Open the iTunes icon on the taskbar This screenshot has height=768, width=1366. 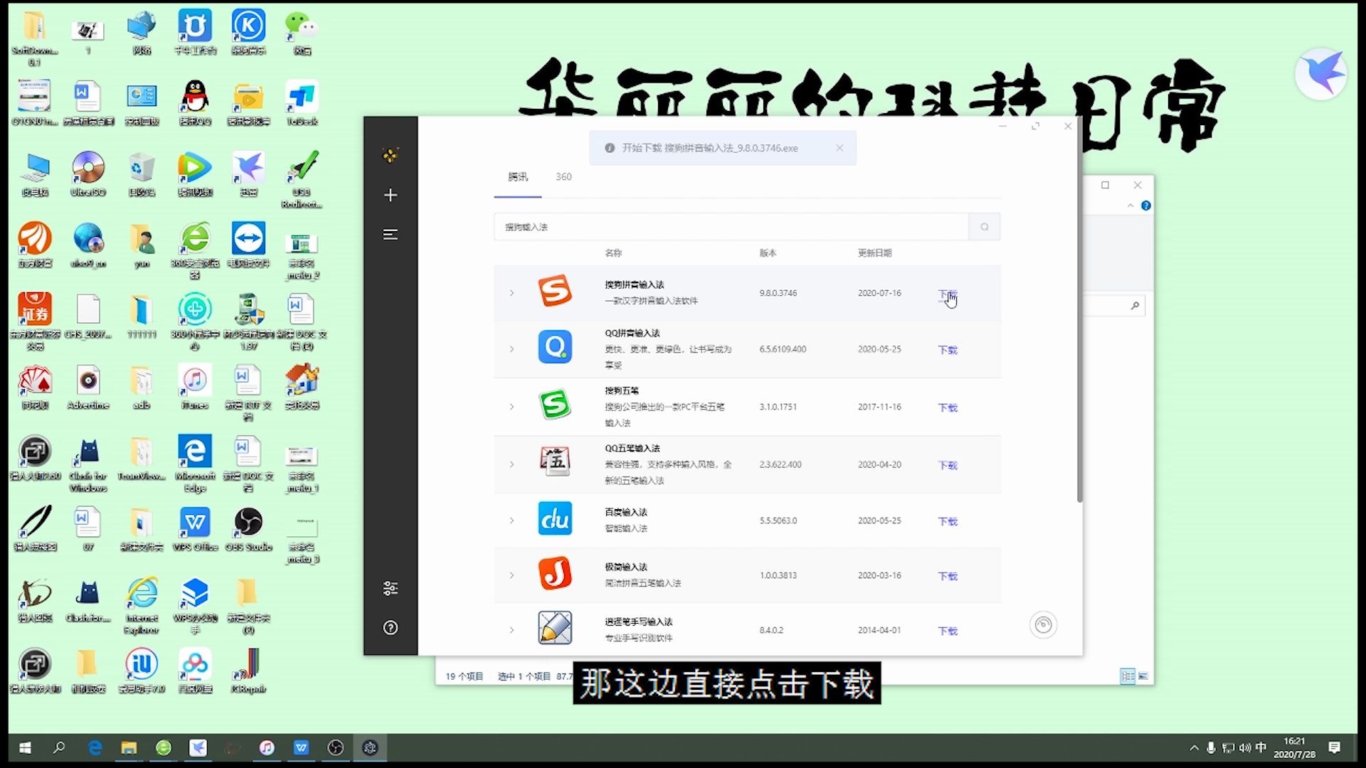(x=267, y=747)
